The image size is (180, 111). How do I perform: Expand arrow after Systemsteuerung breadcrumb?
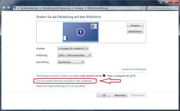(x=40, y=8)
